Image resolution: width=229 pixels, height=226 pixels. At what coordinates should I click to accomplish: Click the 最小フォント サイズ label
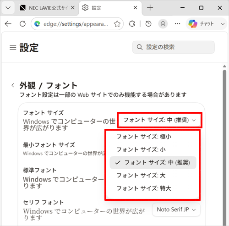(49, 145)
